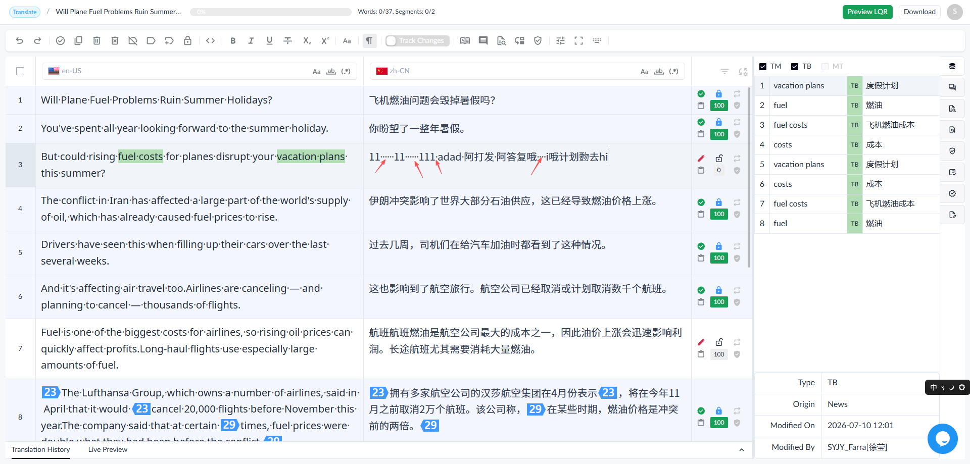Confirm segment with the checkmark toolbar icon
Screen dimensions: 970x464
point(60,41)
